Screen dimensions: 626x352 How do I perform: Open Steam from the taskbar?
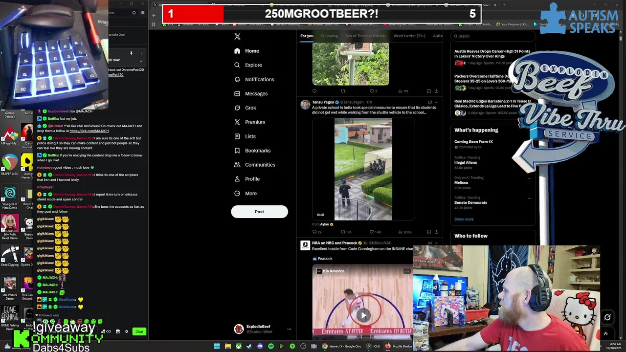tap(249, 346)
